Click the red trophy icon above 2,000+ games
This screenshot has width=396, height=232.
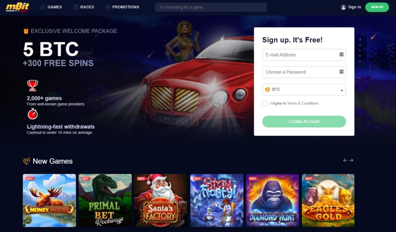pyautogui.click(x=32, y=85)
